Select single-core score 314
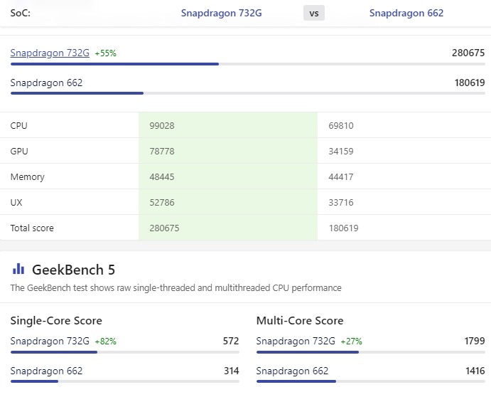Viewport: 491px width, 397px height. pyautogui.click(x=232, y=371)
